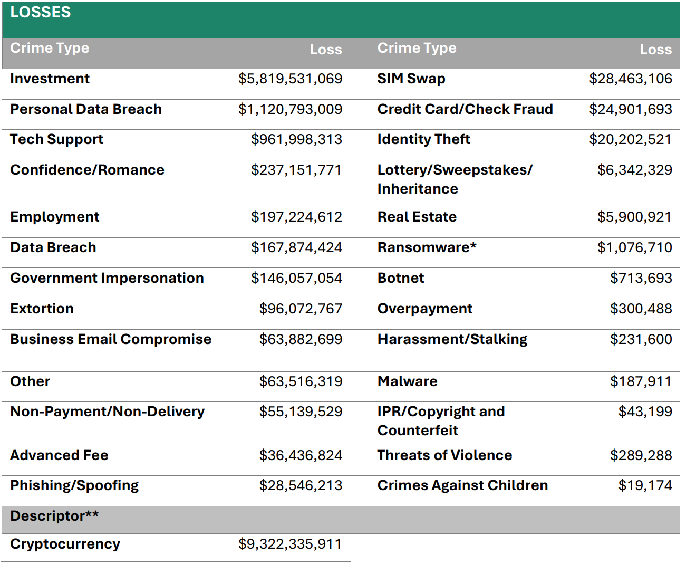Select the Malware row label
Viewport: 696px width, 574px height.
pos(408,381)
